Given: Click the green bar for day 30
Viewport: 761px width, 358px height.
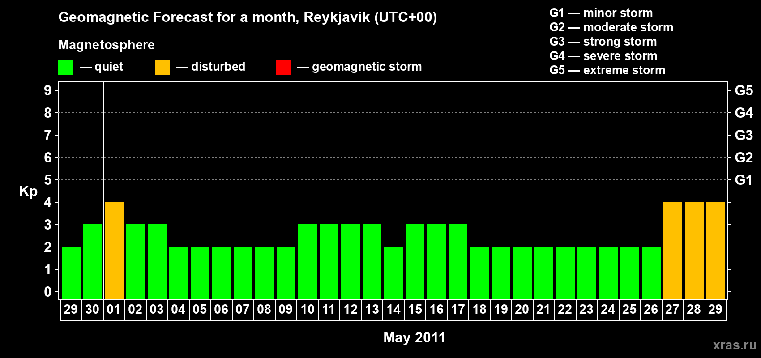Looking at the screenshot, I should (x=93, y=262).
